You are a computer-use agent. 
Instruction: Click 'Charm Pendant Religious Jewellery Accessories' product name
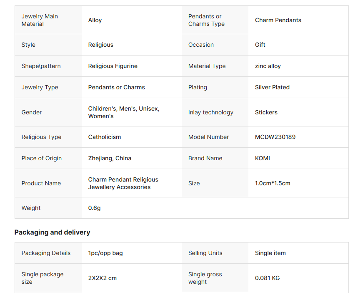[x=123, y=183]
